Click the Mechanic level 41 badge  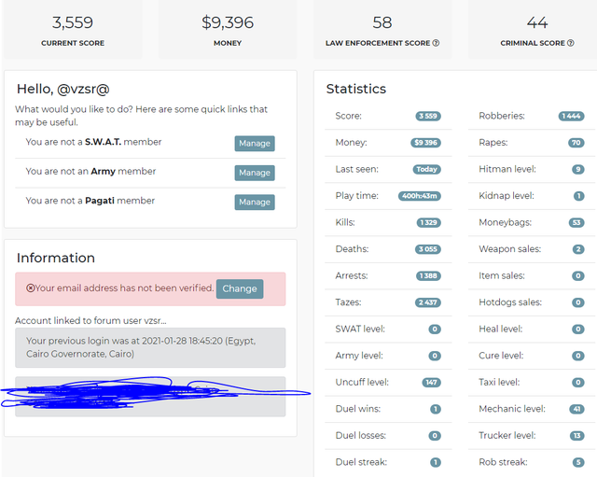[576, 409]
